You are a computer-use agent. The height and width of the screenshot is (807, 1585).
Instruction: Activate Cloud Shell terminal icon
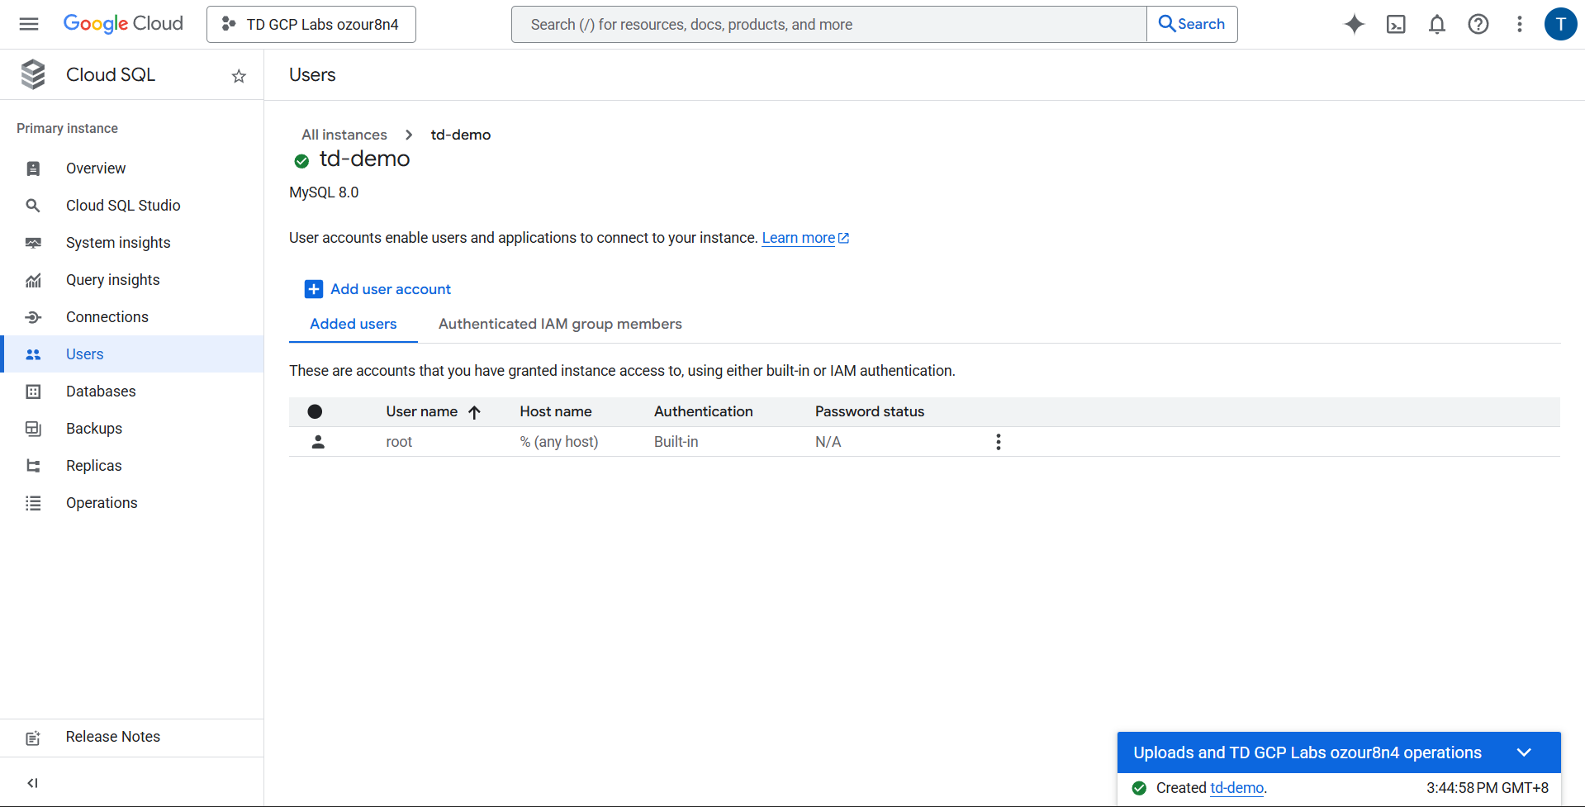coord(1396,24)
